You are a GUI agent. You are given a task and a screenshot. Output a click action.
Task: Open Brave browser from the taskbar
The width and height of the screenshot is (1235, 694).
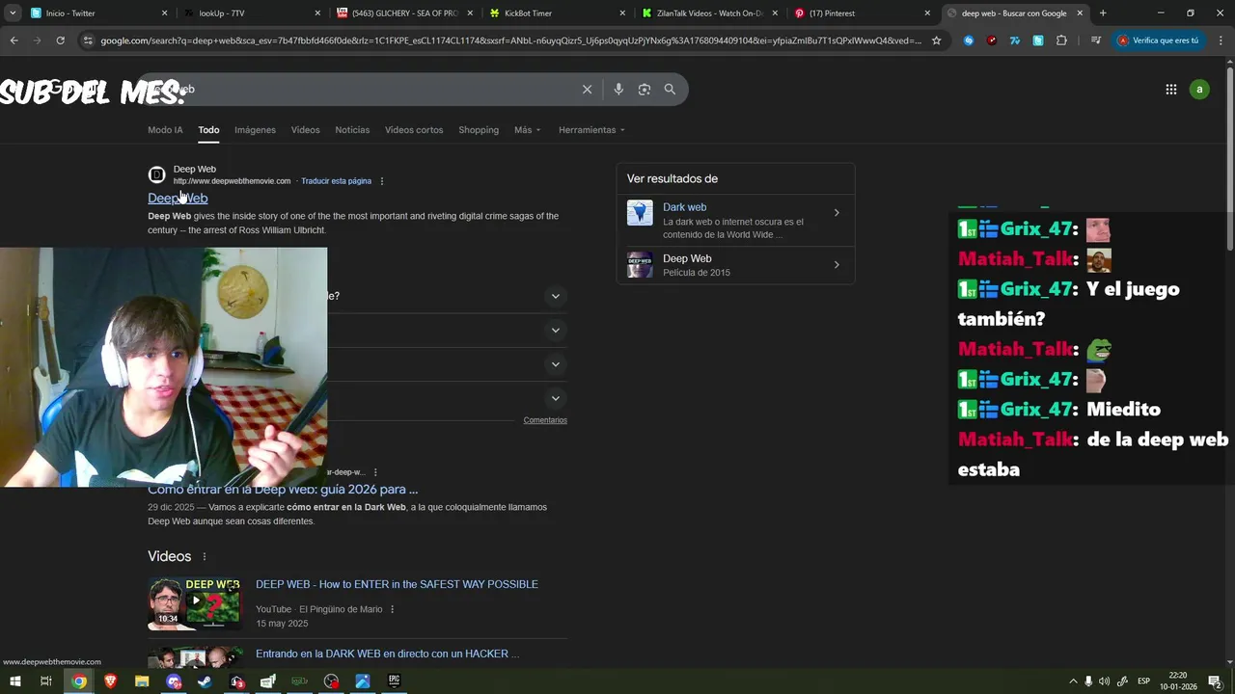pos(110,681)
